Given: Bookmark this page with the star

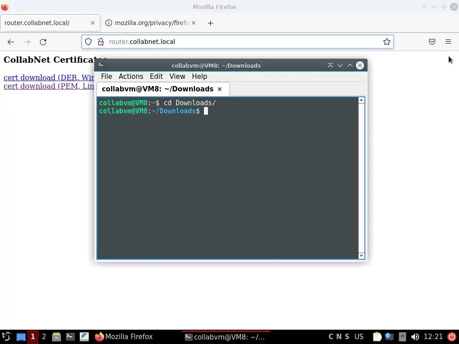Looking at the screenshot, I should (387, 42).
